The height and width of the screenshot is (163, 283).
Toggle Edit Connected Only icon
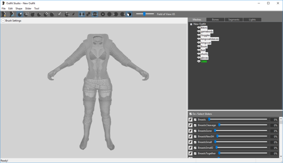88,14
